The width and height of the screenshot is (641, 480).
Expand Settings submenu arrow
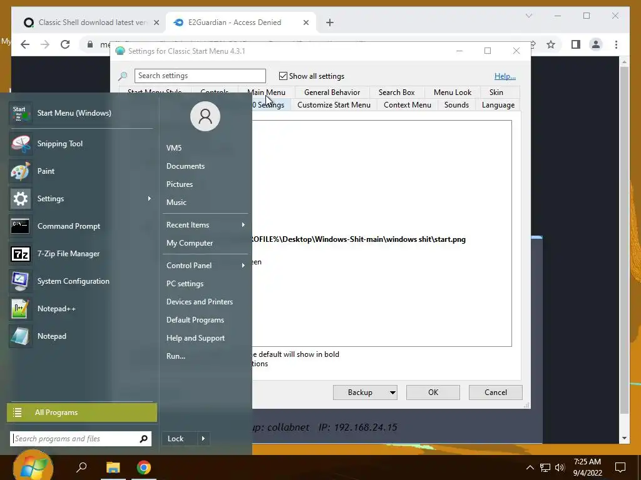click(x=149, y=198)
